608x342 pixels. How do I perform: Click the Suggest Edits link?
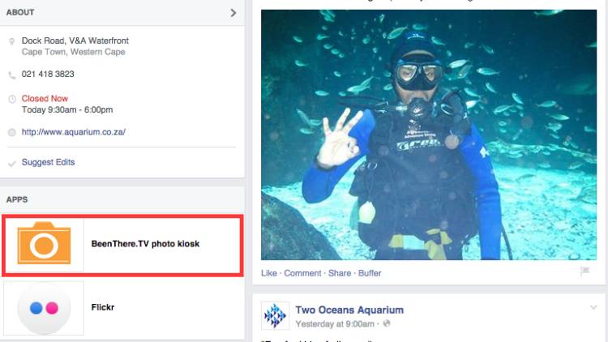(x=48, y=162)
